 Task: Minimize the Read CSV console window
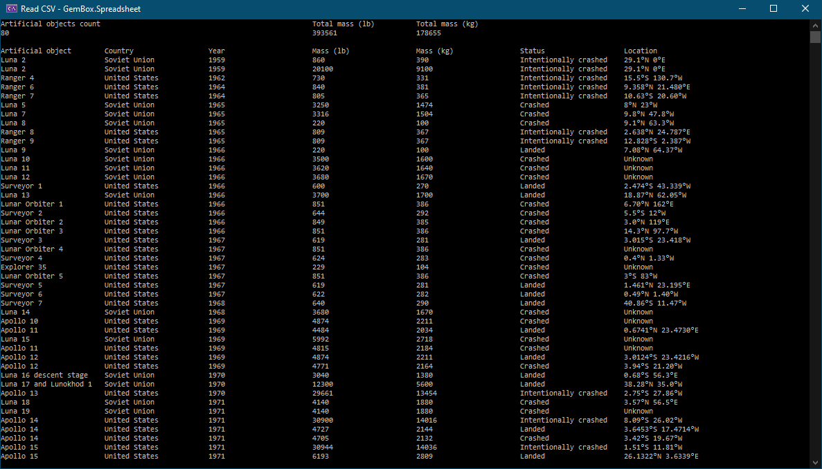click(741, 8)
